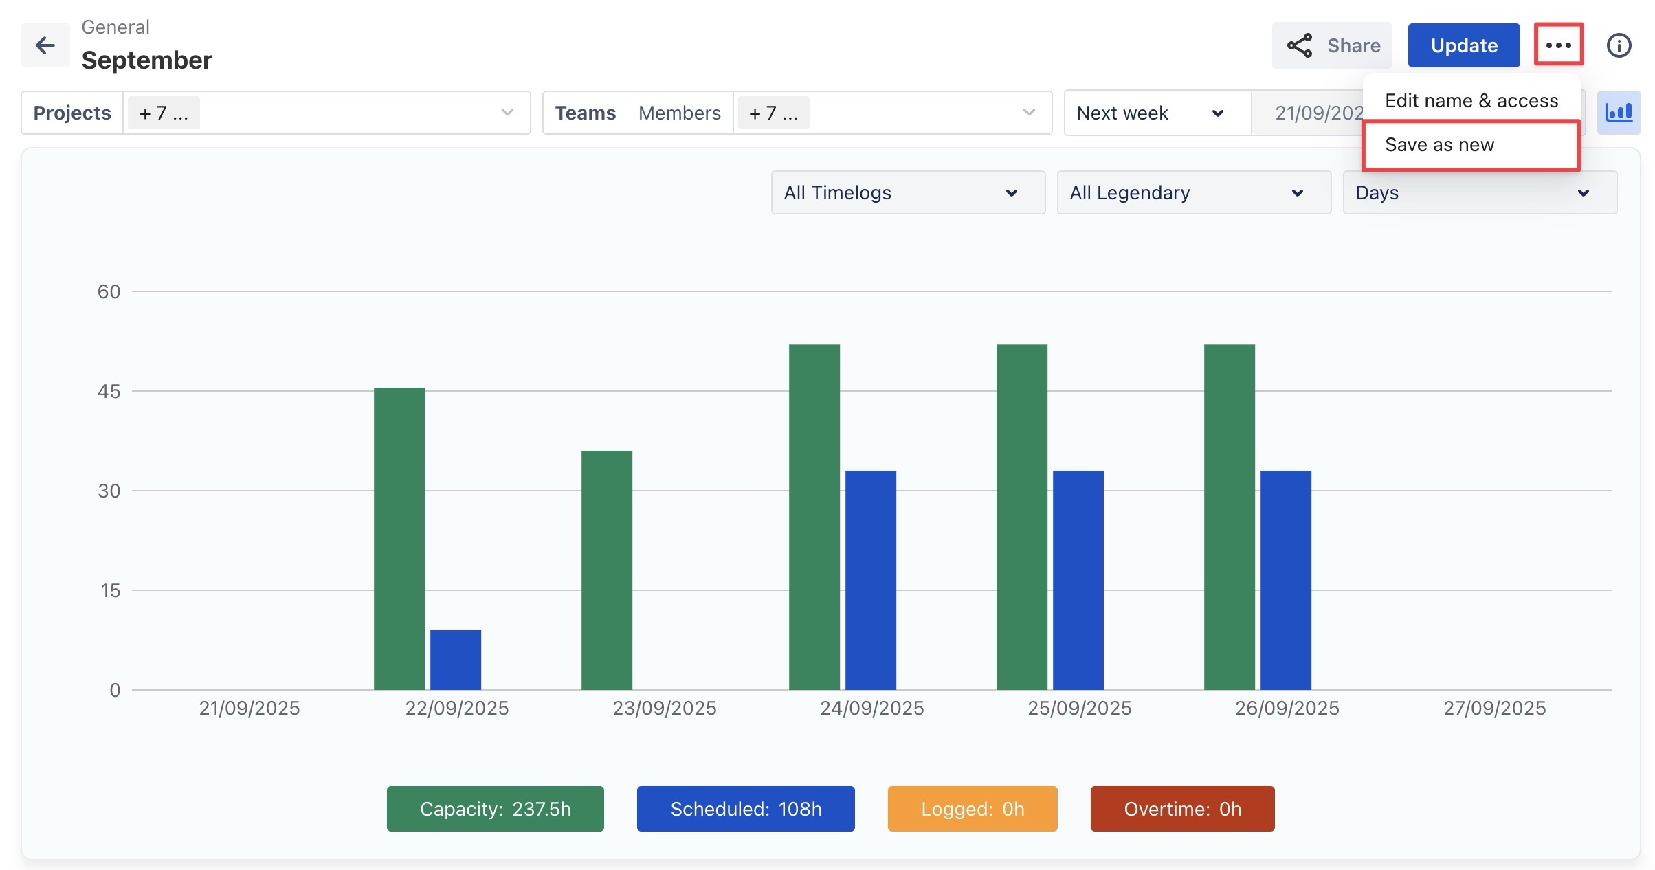Click the blue Update button
The image size is (1655, 870).
click(1463, 45)
